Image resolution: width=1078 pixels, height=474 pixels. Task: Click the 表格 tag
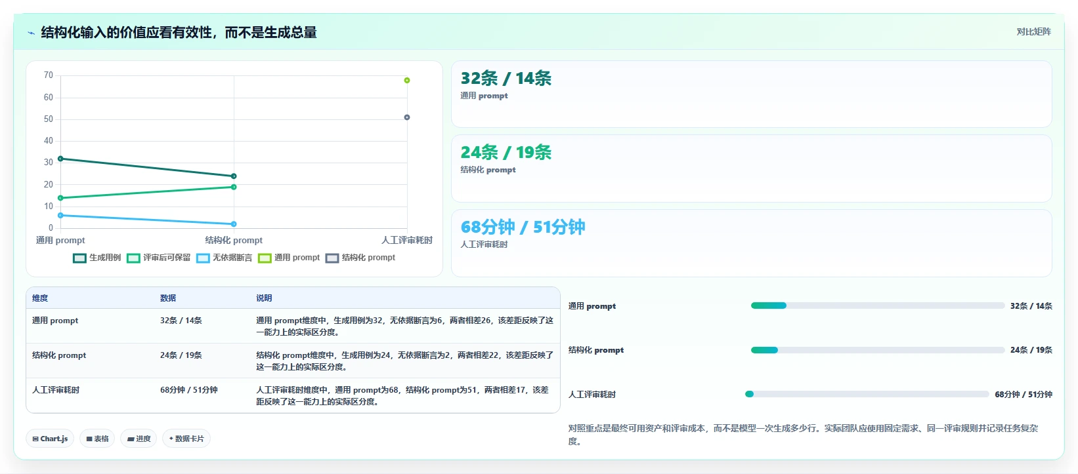click(x=97, y=439)
